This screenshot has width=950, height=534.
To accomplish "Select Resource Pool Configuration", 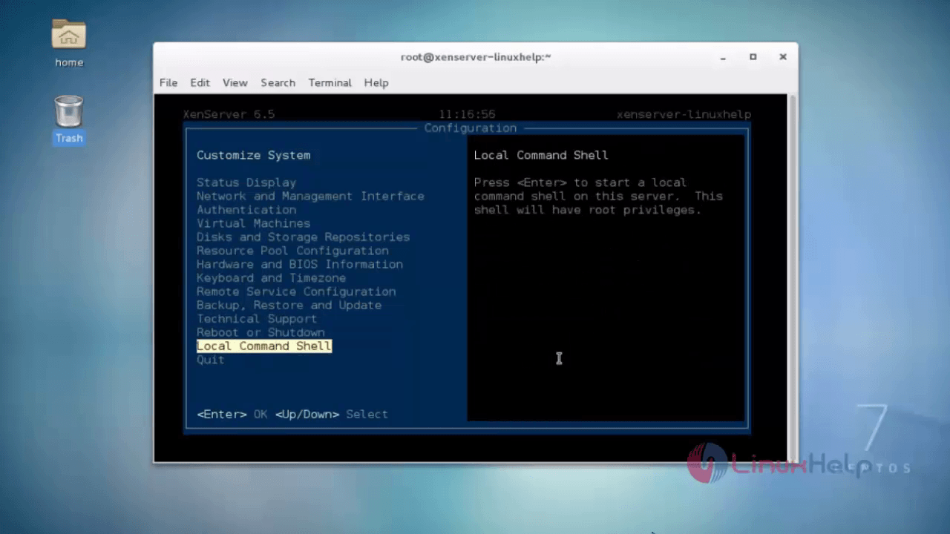I will [x=292, y=251].
